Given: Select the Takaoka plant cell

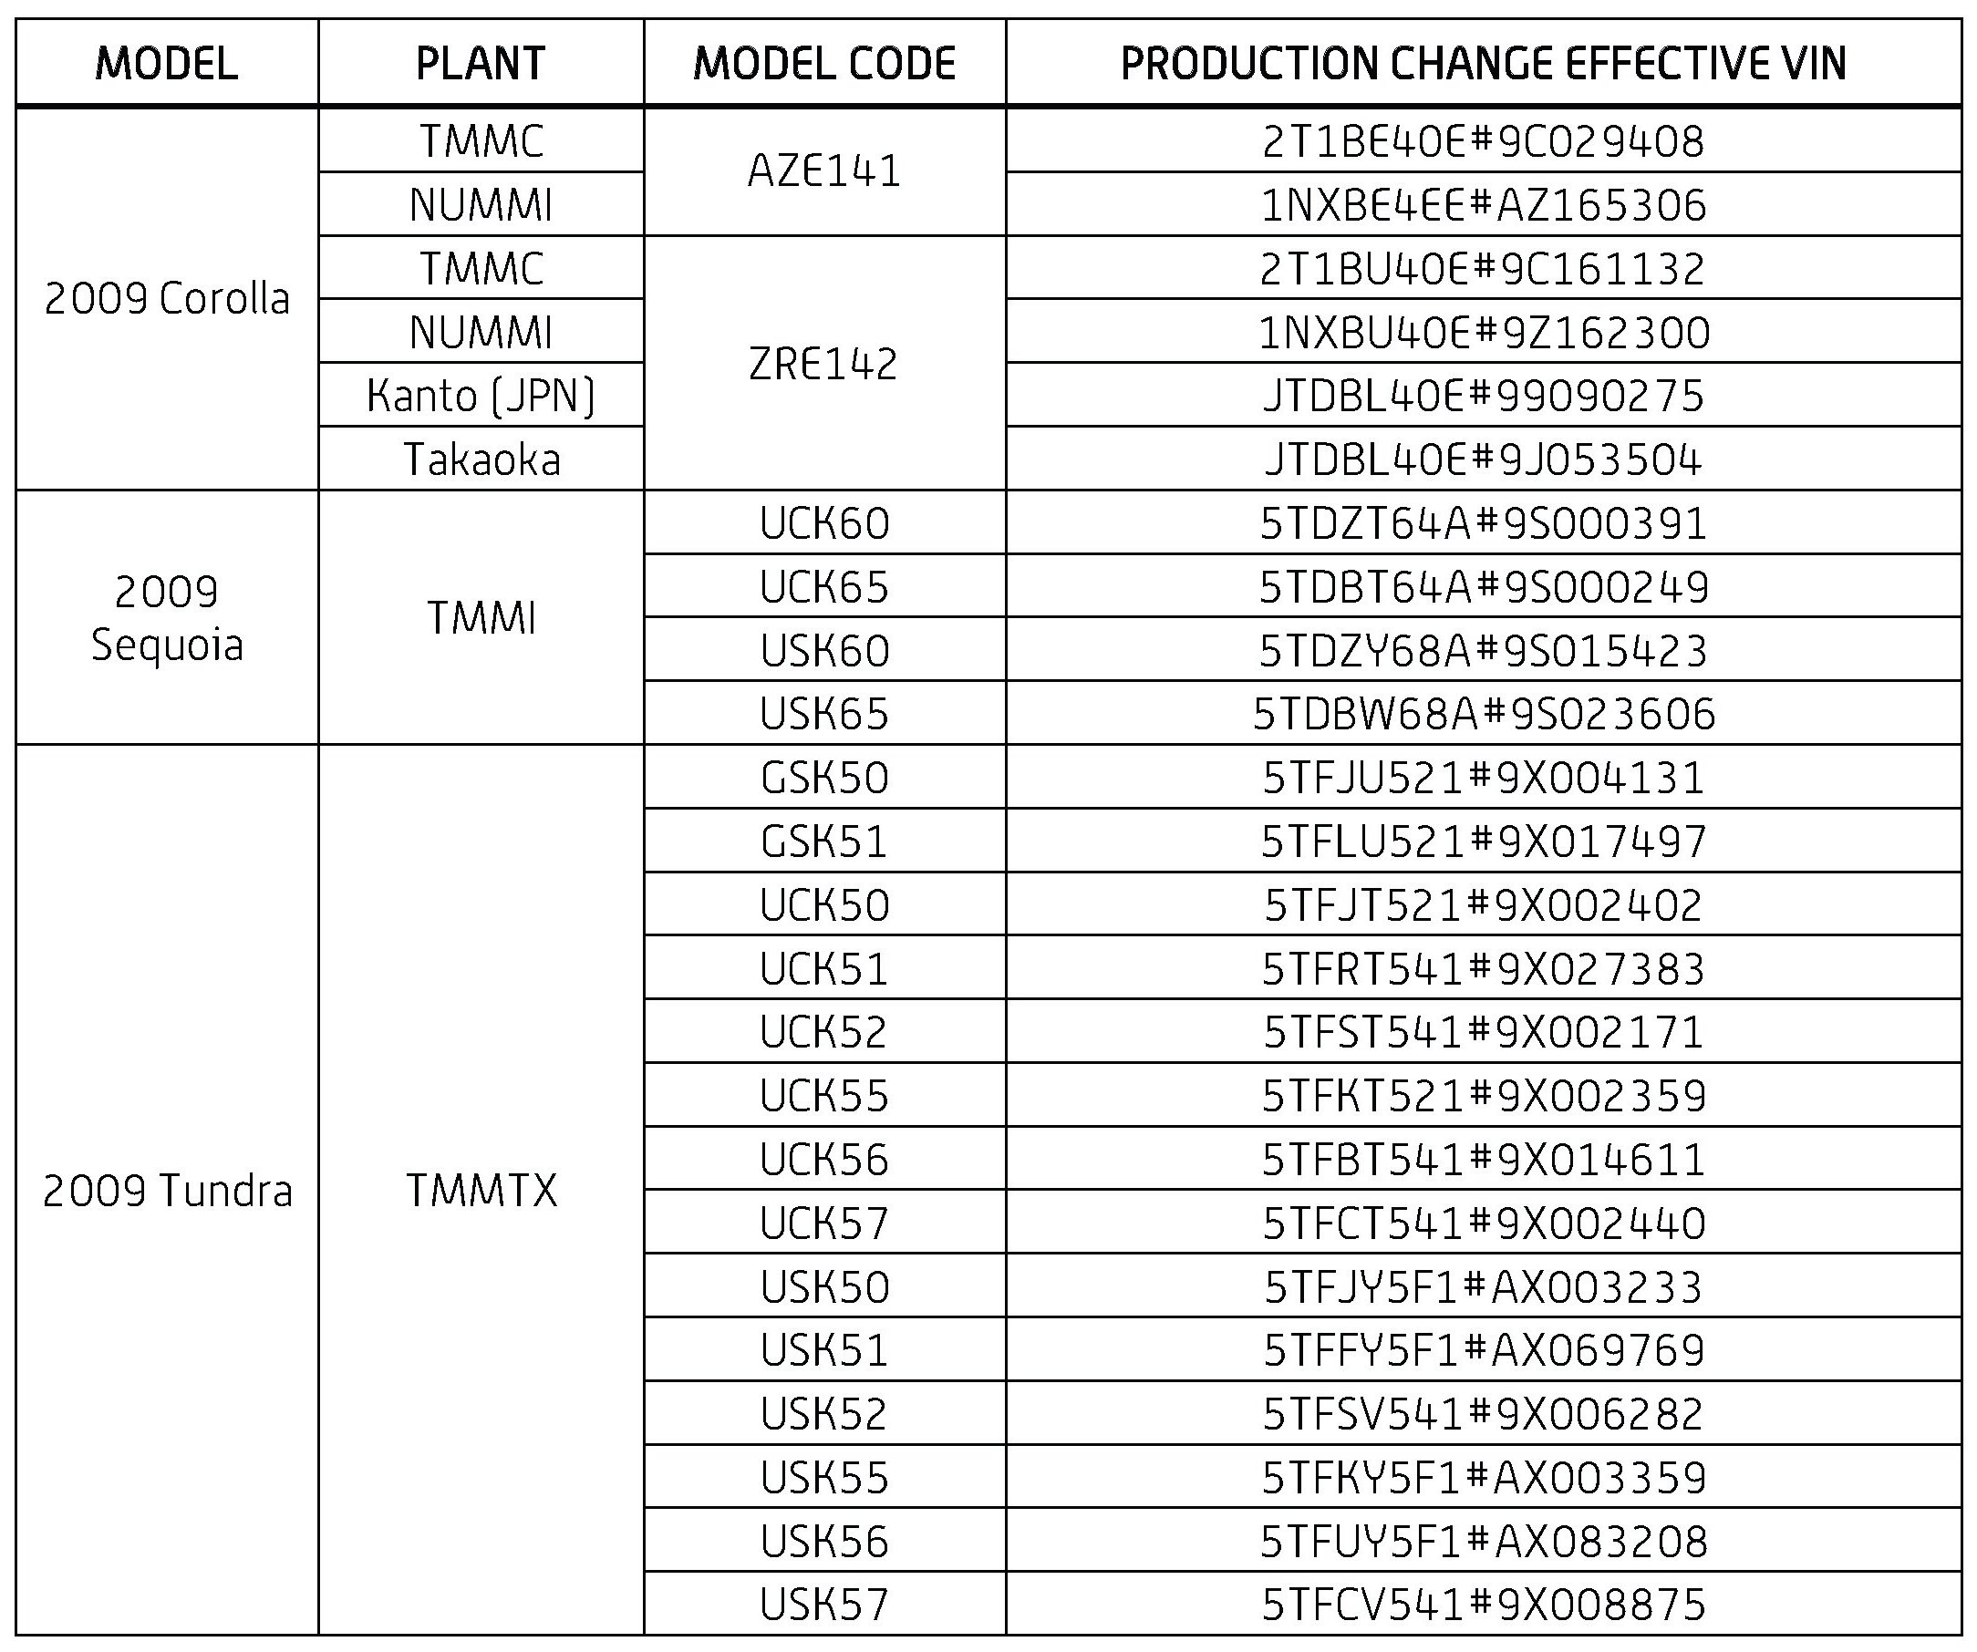Looking at the screenshot, I should click(x=481, y=459).
